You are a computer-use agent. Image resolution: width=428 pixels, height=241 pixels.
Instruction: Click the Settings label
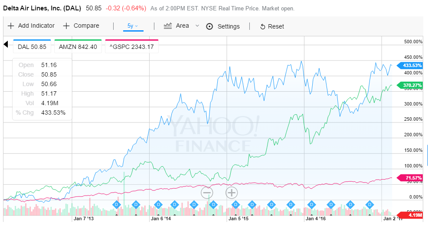coord(229,26)
